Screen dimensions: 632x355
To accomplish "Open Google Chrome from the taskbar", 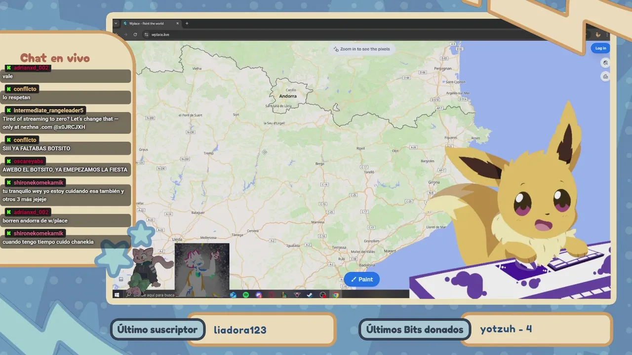I will [x=336, y=295].
